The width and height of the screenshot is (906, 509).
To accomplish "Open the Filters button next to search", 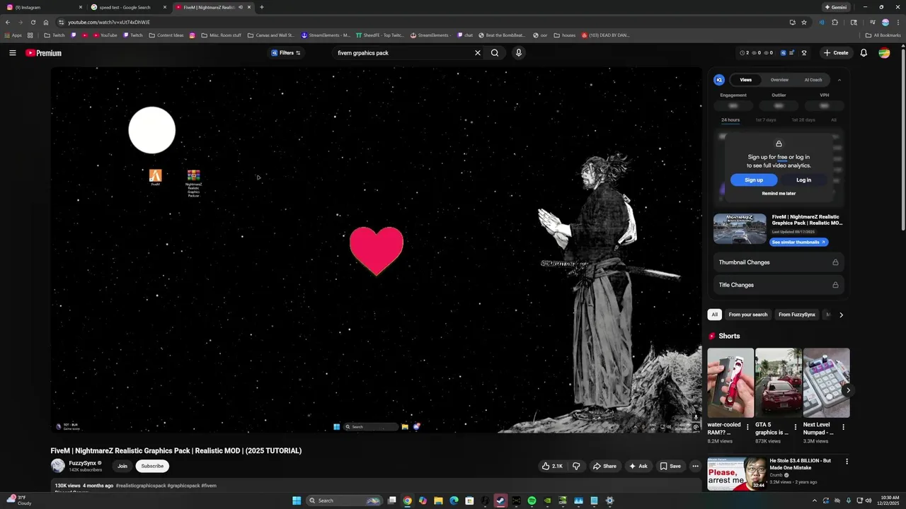I will click(x=286, y=53).
